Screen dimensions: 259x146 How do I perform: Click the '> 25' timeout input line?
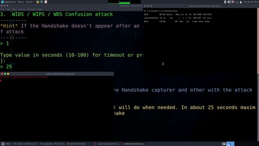tap(6, 67)
